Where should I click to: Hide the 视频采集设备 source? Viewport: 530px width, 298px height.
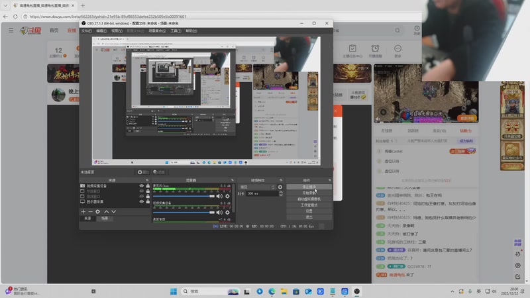click(x=141, y=186)
